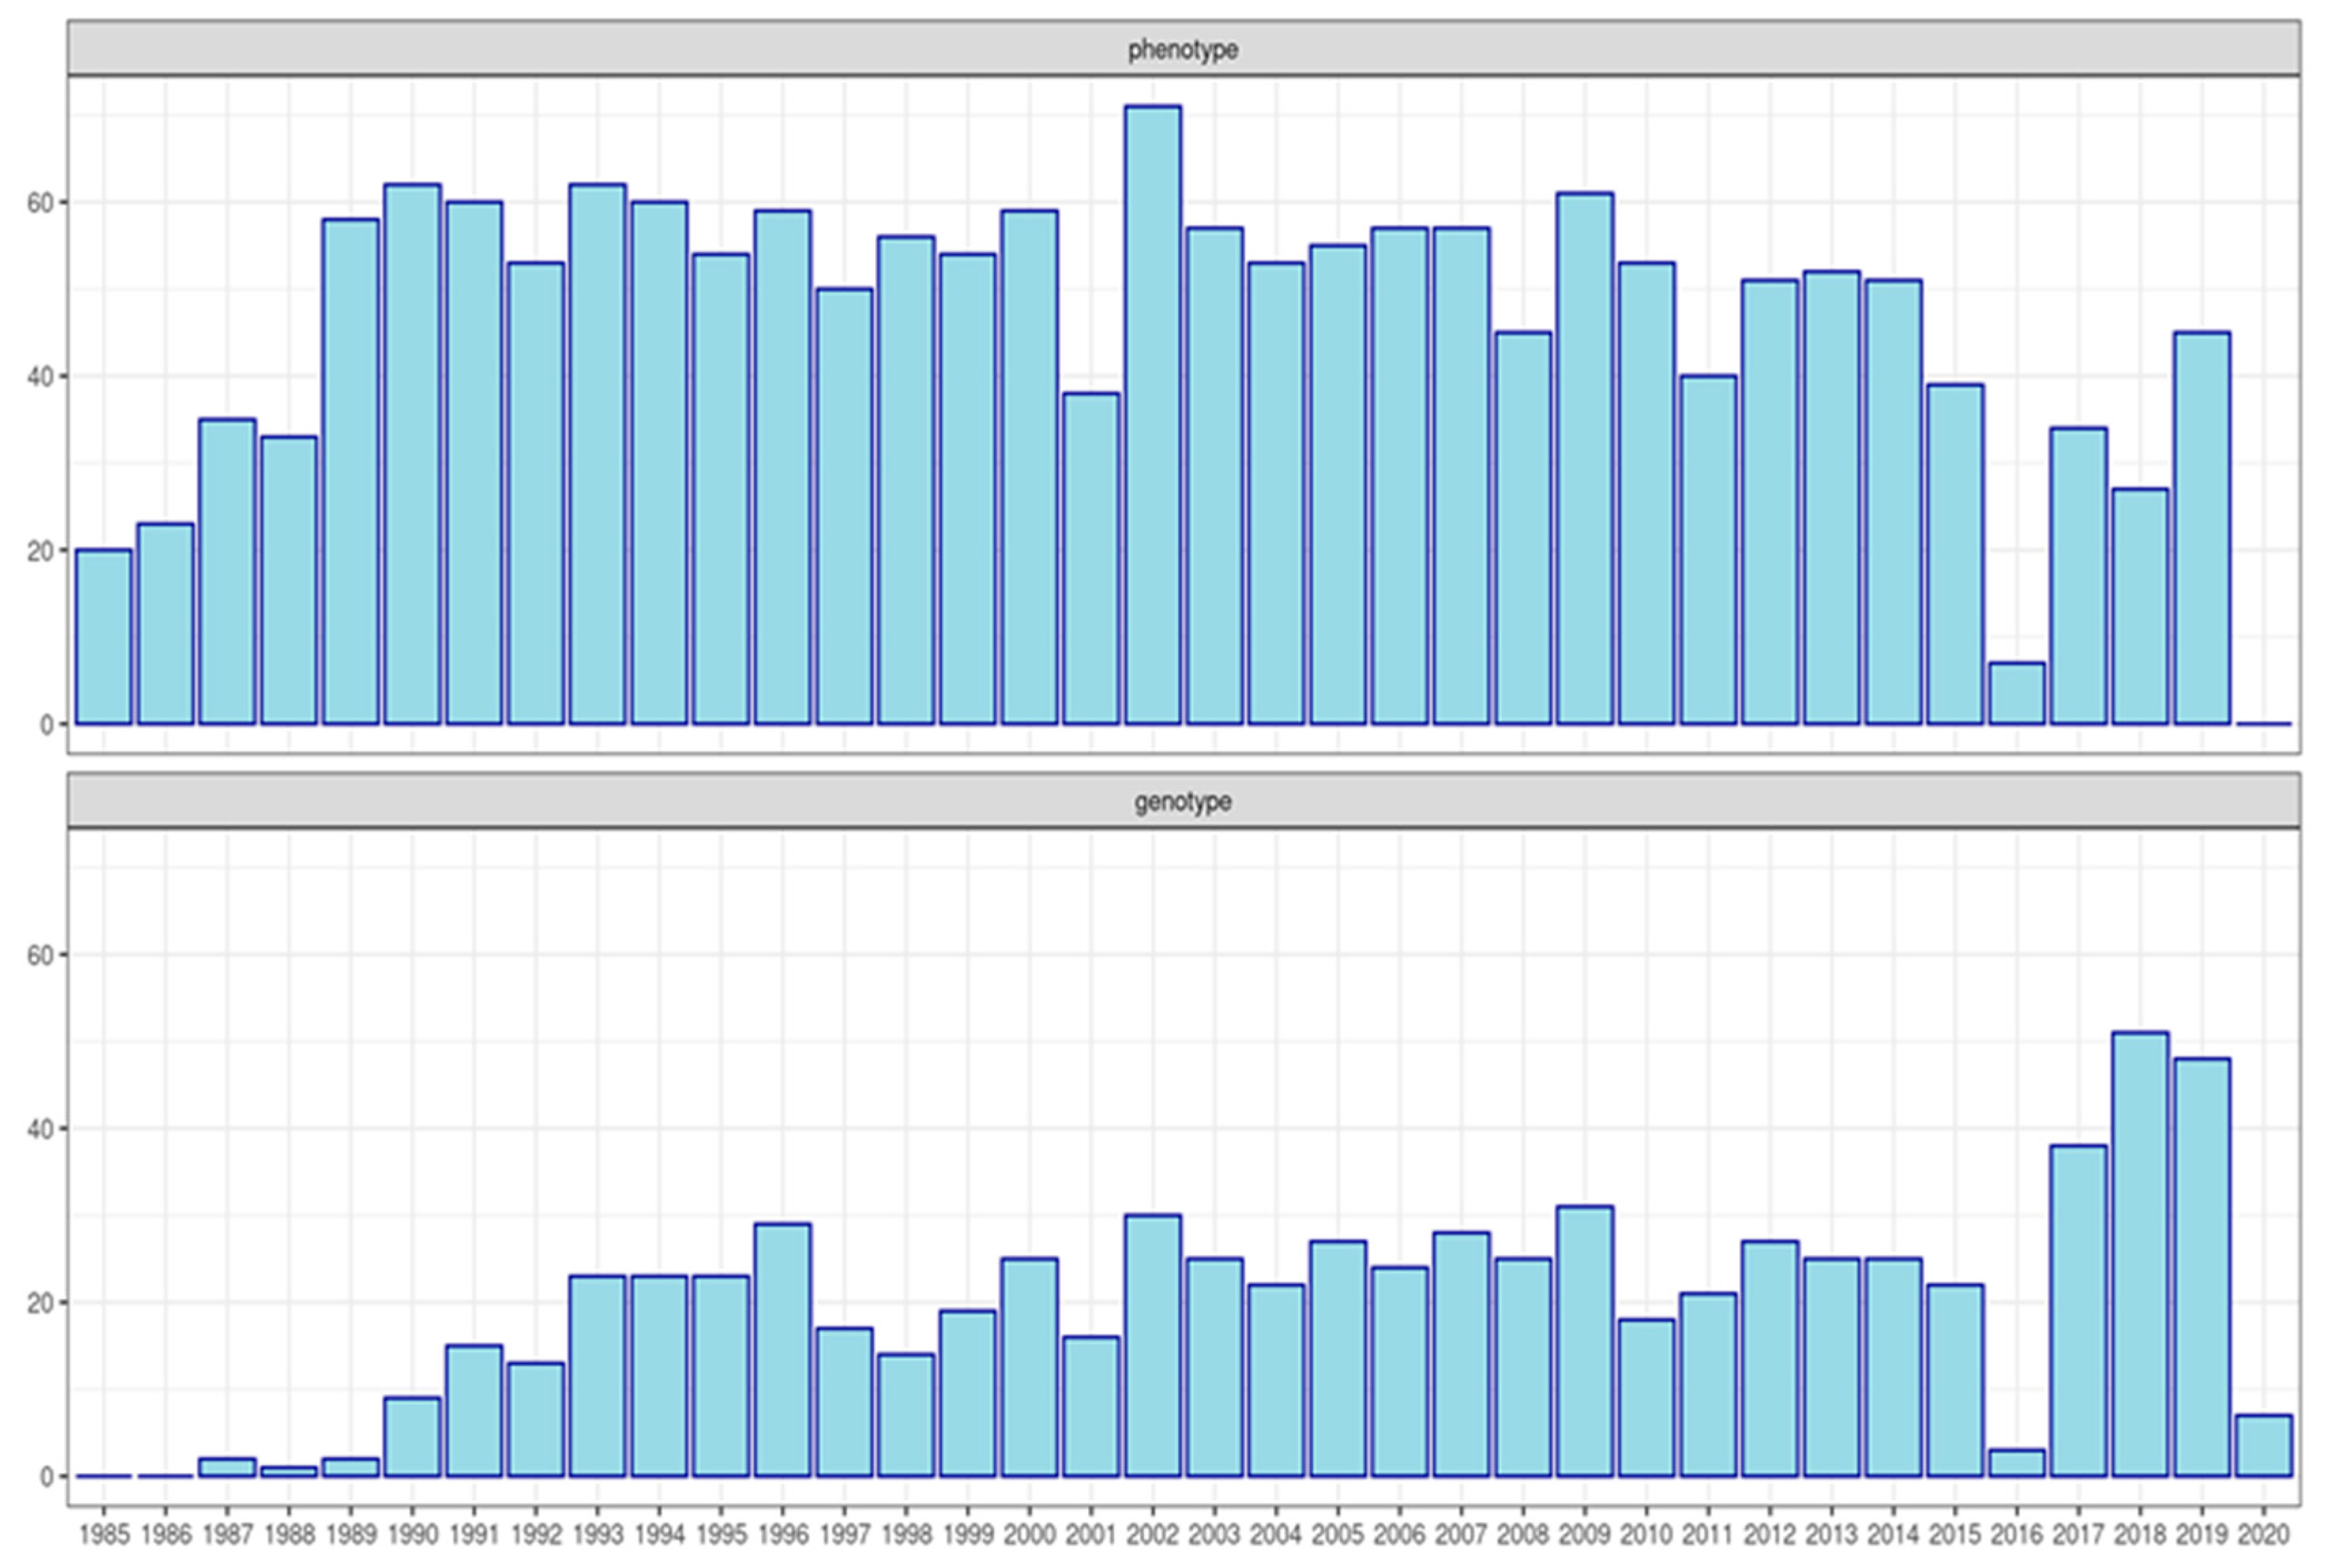This screenshot has width=2330, height=1568.
Task: Click the genotype facet header strip
Action: [x=1183, y=801]
